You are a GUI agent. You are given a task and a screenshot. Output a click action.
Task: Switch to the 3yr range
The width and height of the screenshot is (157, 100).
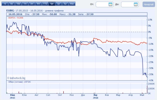[58, 4]
